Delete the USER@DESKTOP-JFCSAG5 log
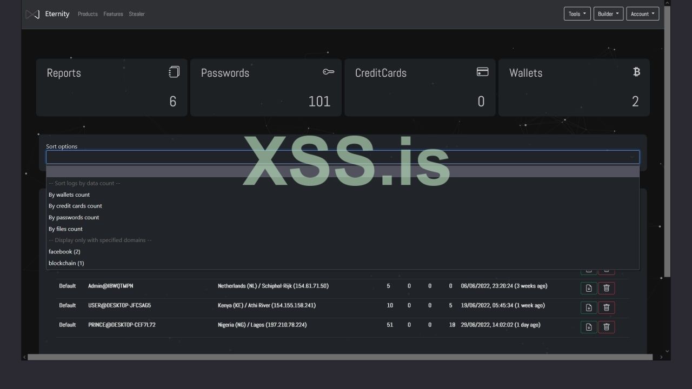The height and width of the screenshot is (389, 692). click(607, 307)
